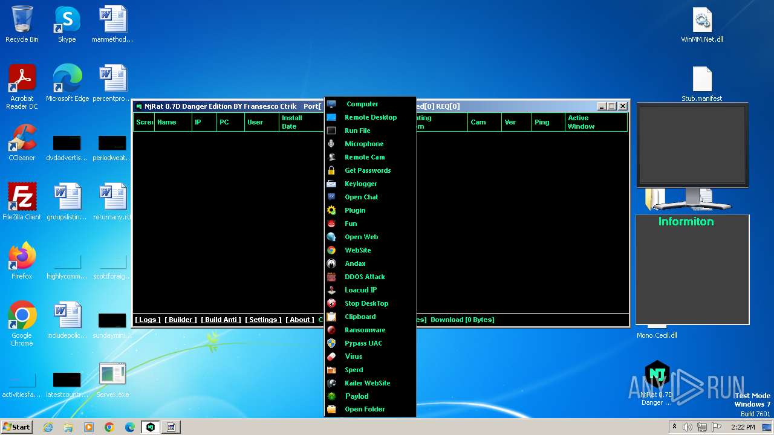Click the Install Date column header
Image resolution: width=774 pixels, height=435 pixels.
click(302, 122)
